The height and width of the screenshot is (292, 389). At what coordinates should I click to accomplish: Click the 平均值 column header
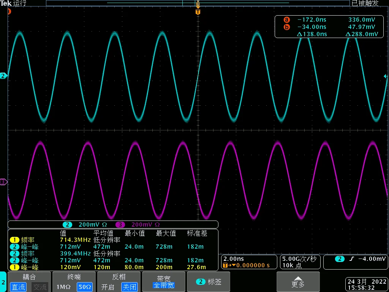[x=103, y=233]
